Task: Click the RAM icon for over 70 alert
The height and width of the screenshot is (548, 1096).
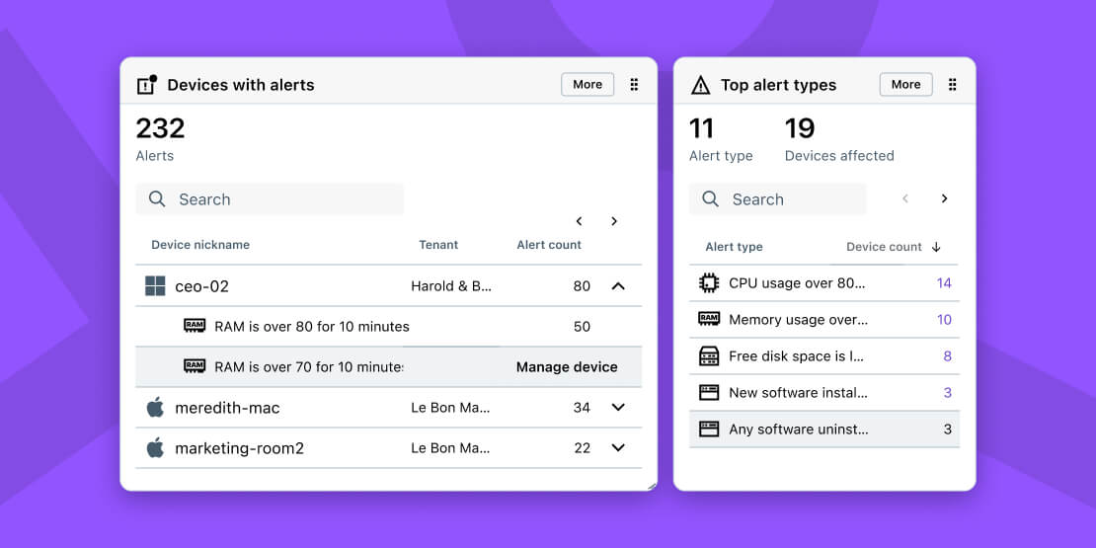Action: pos(195,366)
